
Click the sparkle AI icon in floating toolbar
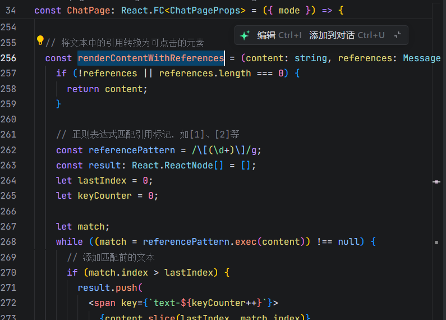point(245,35)
